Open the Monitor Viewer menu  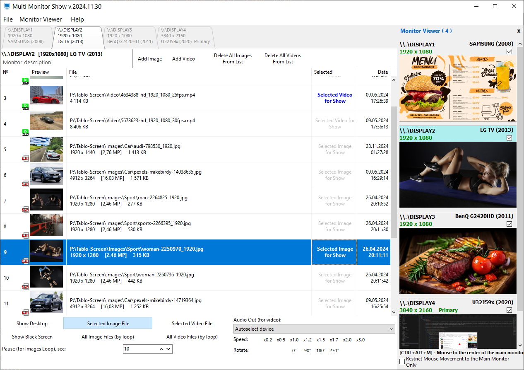[41, 19]
